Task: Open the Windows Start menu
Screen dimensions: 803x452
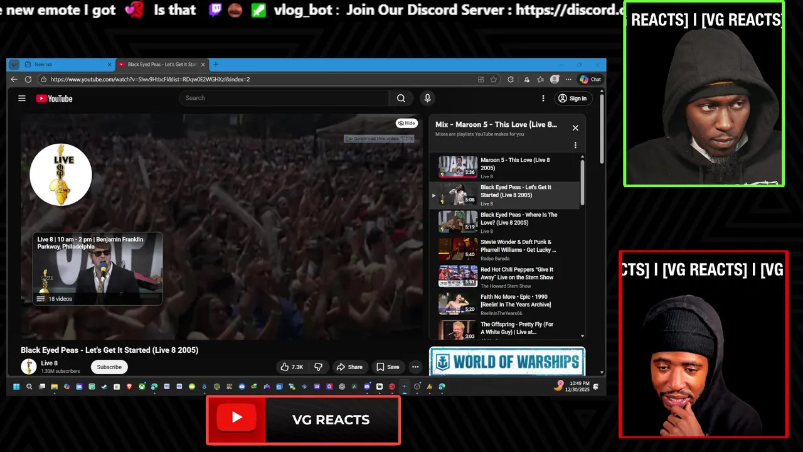Action: tap(16, 387)
